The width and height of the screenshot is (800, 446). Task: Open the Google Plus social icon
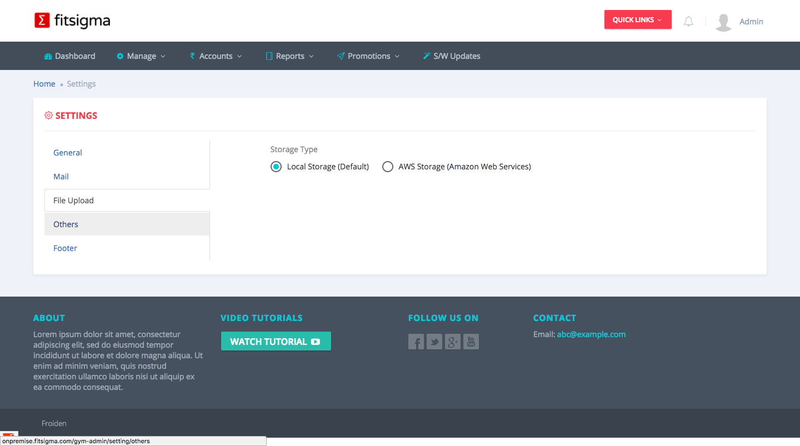pyautogui.click(x=453, y=342)
